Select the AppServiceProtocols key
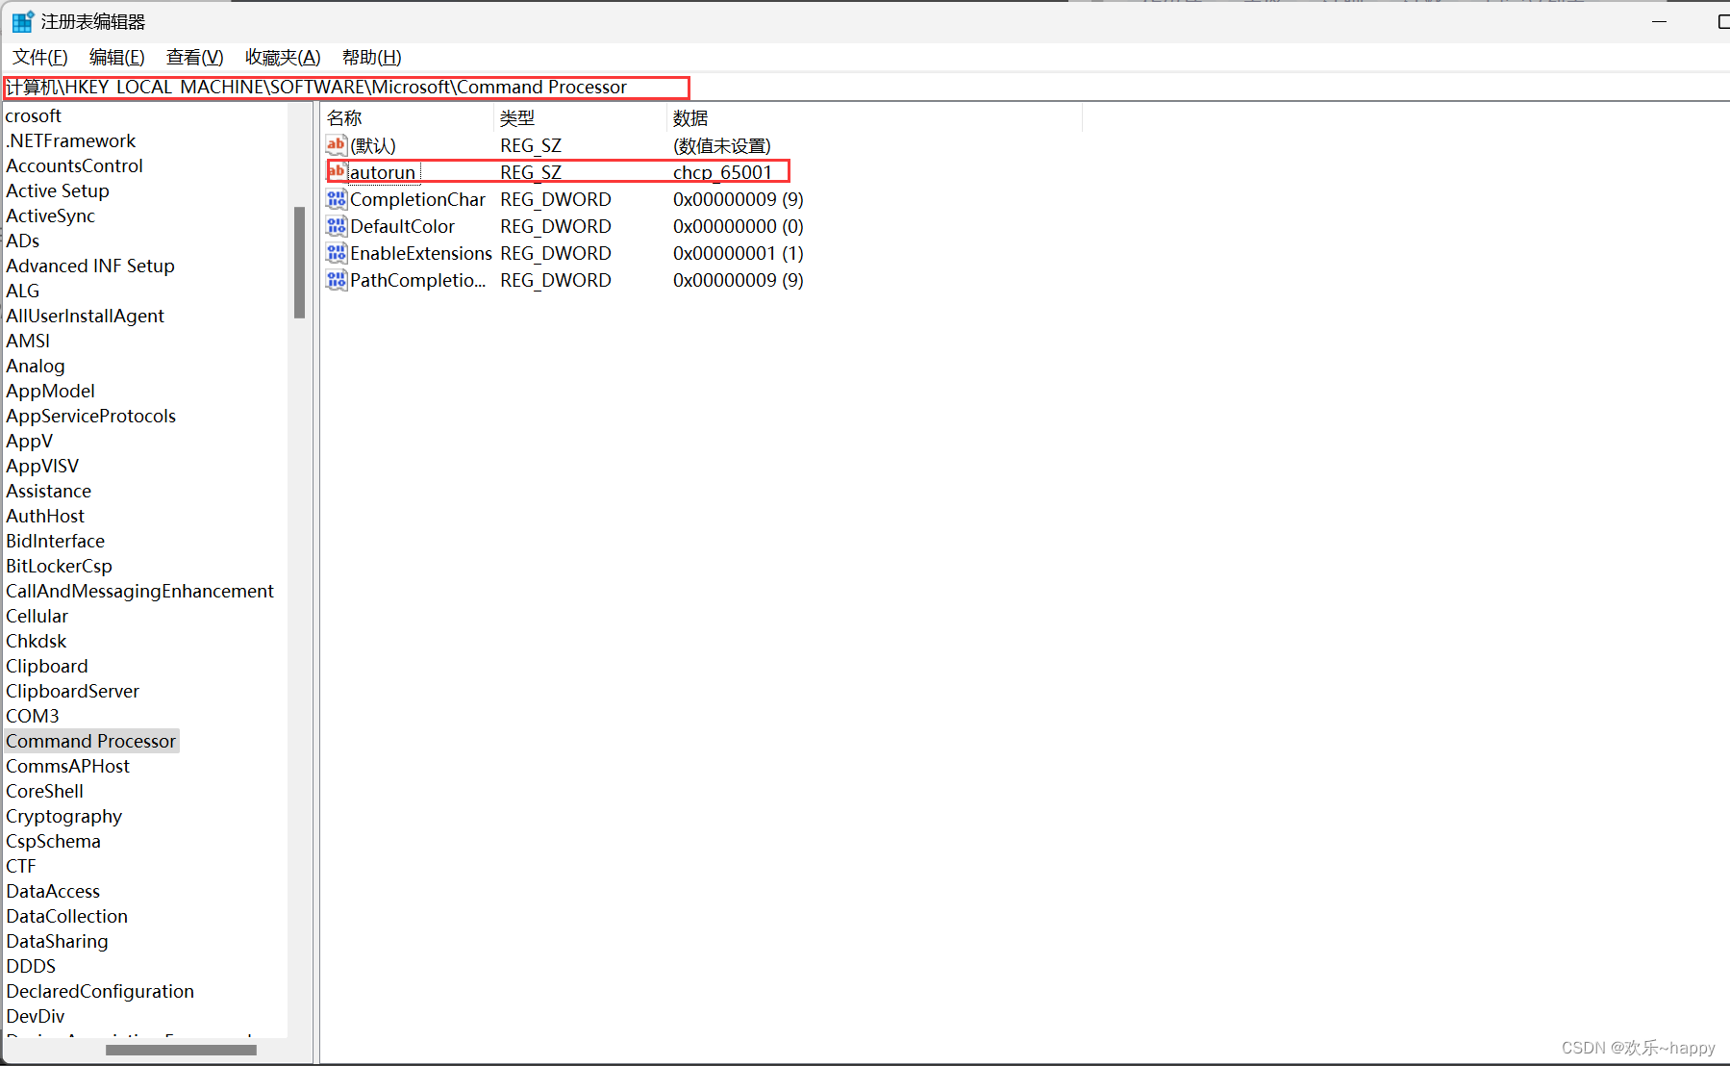Image resolution: width=1730 pixels, height=1066 pixels. pyautogui.click(x=90, y=416)
